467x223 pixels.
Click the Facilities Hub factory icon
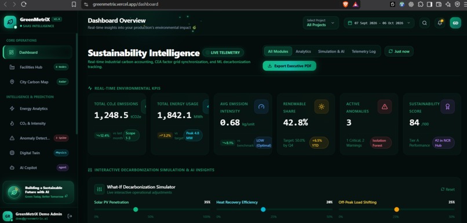tap(12, 67)
